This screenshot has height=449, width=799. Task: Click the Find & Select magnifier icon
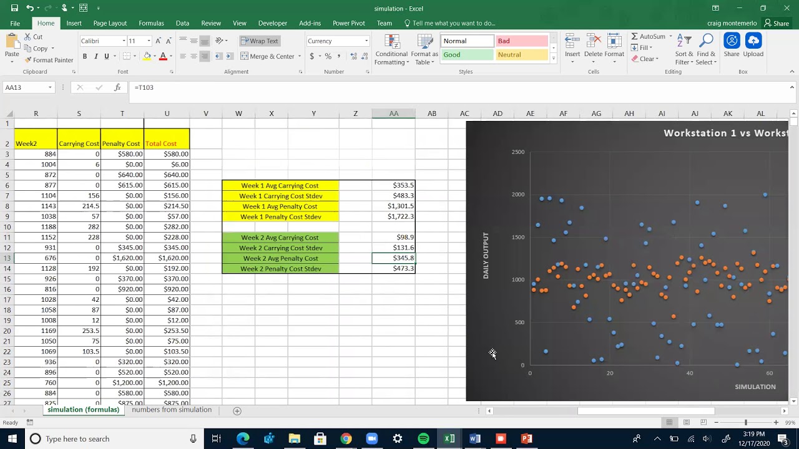click(x=707, y=41)
